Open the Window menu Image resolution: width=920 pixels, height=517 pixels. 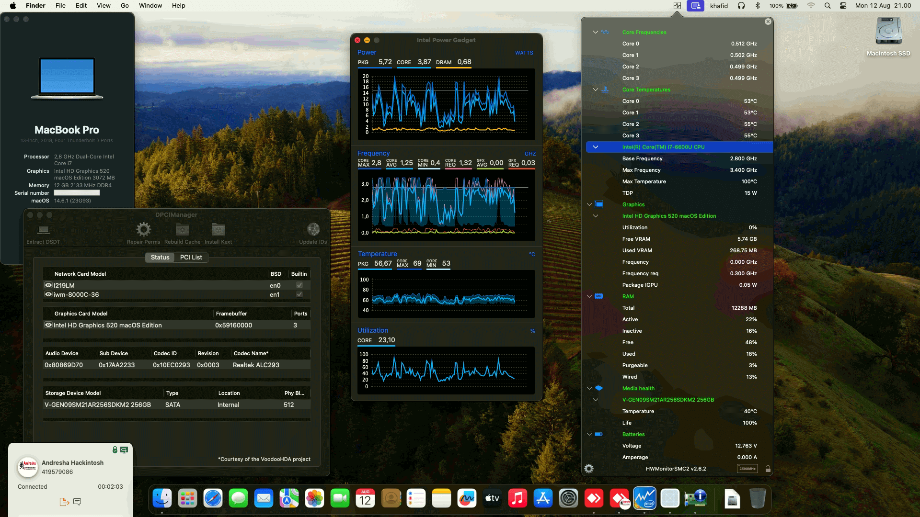150,5
